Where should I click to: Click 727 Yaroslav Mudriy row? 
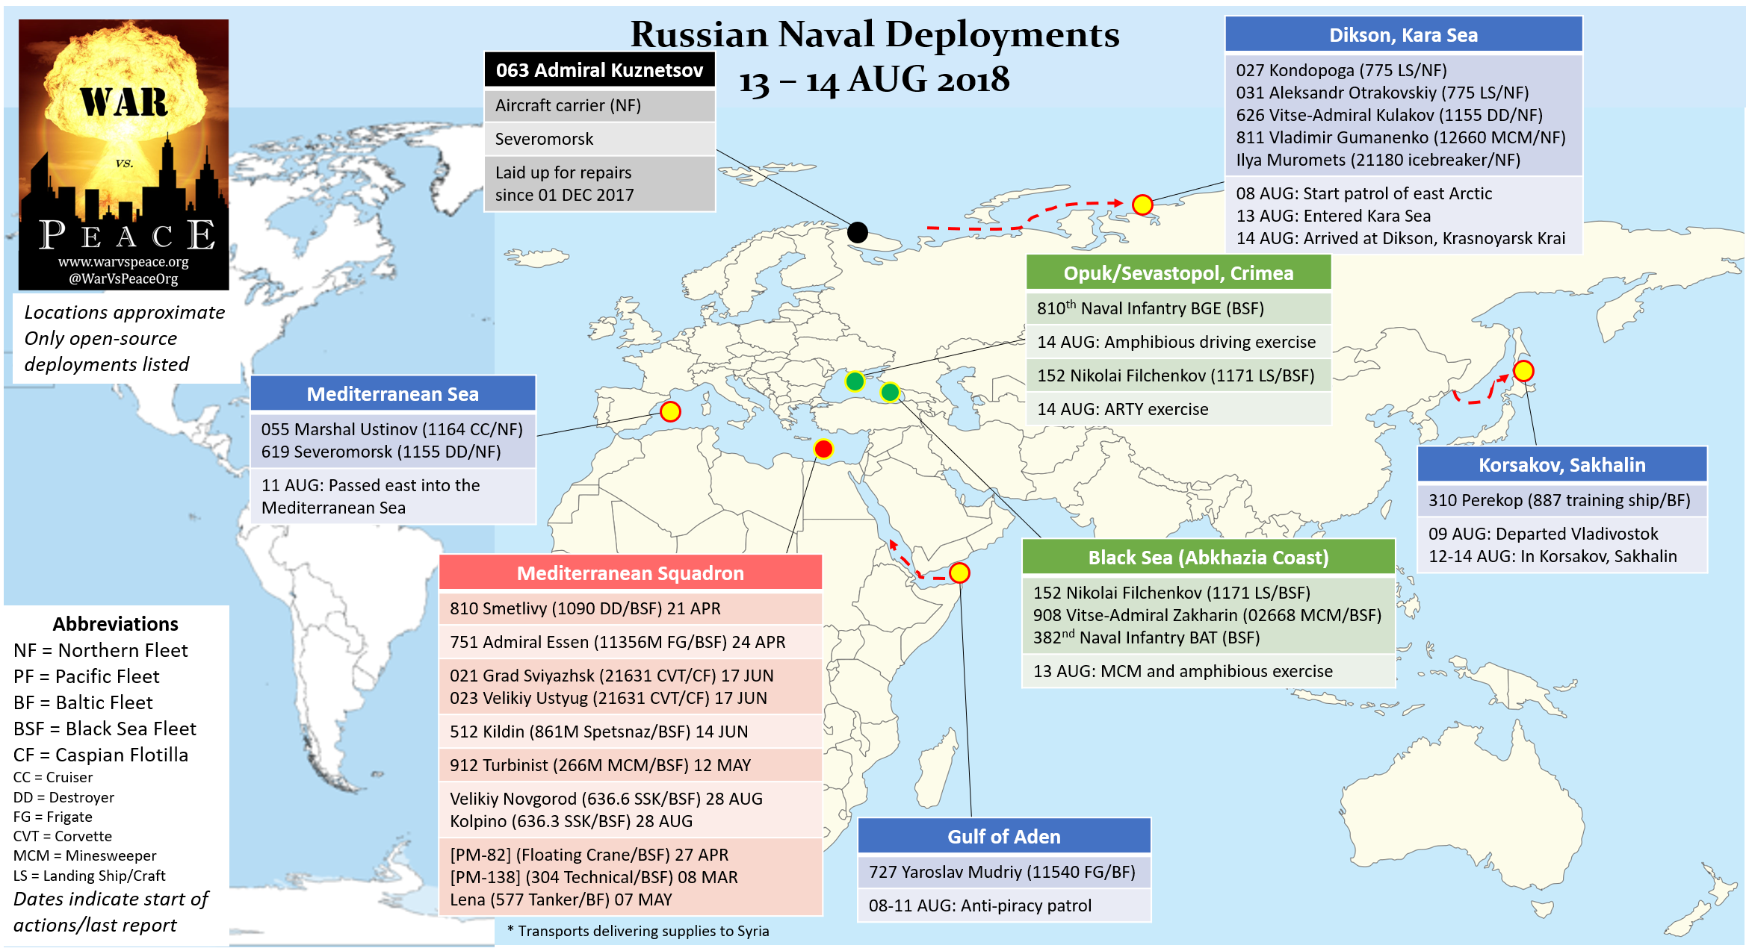coord(1004,872)
